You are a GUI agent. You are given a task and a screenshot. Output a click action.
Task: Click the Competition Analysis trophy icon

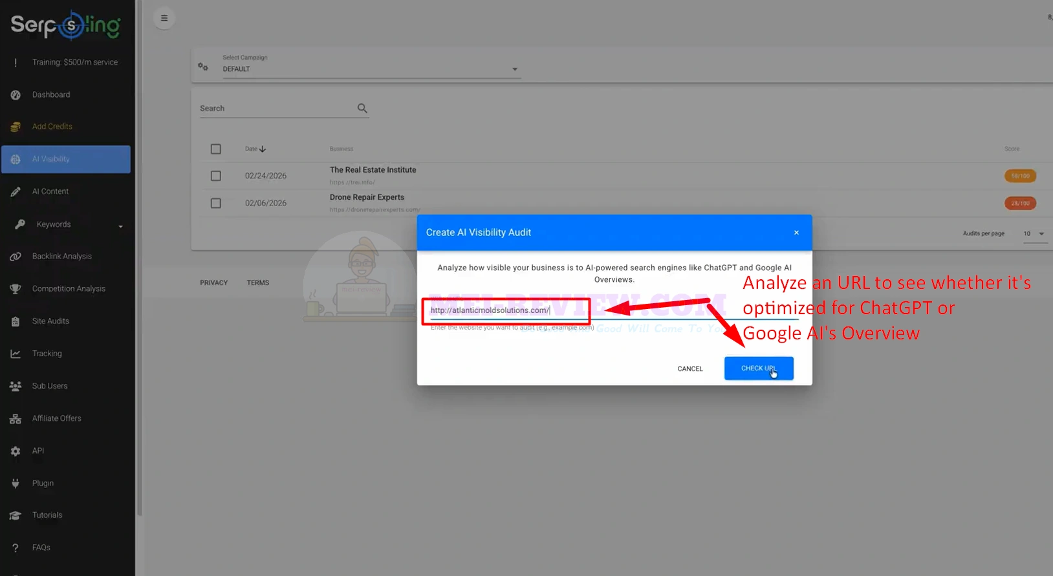tap(16, 289)
